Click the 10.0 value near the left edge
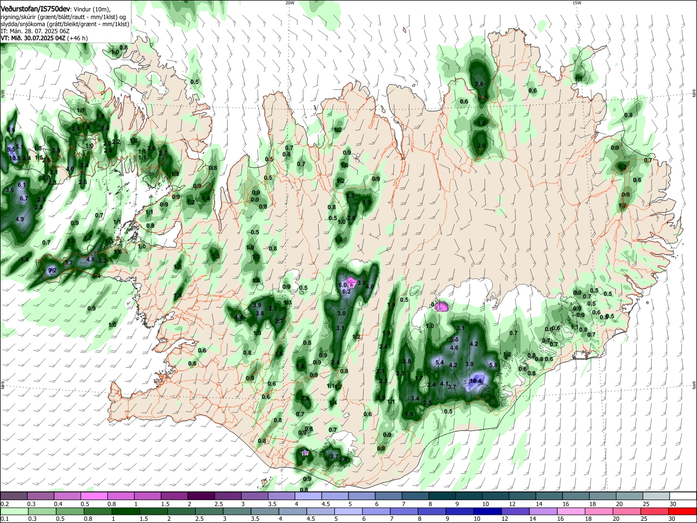Image resolution: width=697 pixels, height=523 pixels. pyautogui.click(x=15, y=158)
